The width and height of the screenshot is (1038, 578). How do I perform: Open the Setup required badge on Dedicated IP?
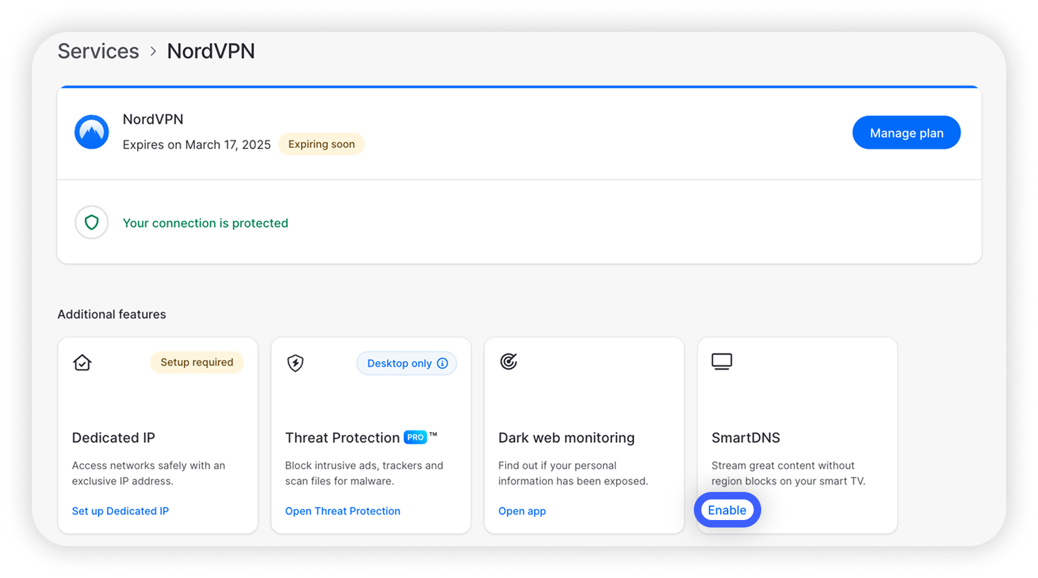tap(196, 362)
